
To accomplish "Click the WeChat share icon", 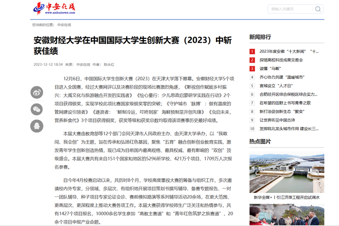I will (37, 109).
